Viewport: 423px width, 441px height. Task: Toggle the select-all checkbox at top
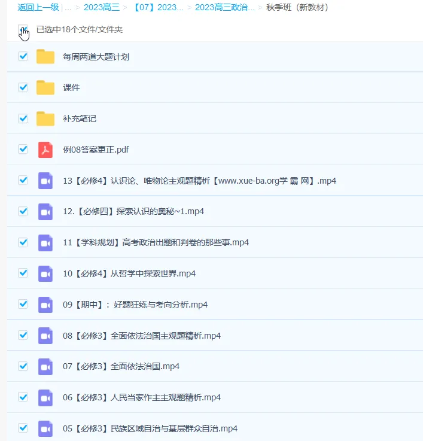pos(23,29)
